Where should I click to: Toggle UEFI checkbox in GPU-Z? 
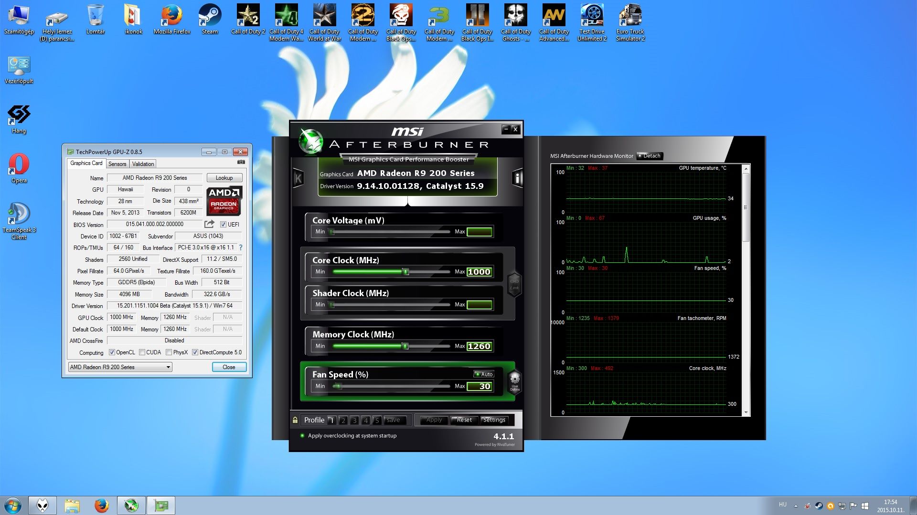(x=223, y=225)
